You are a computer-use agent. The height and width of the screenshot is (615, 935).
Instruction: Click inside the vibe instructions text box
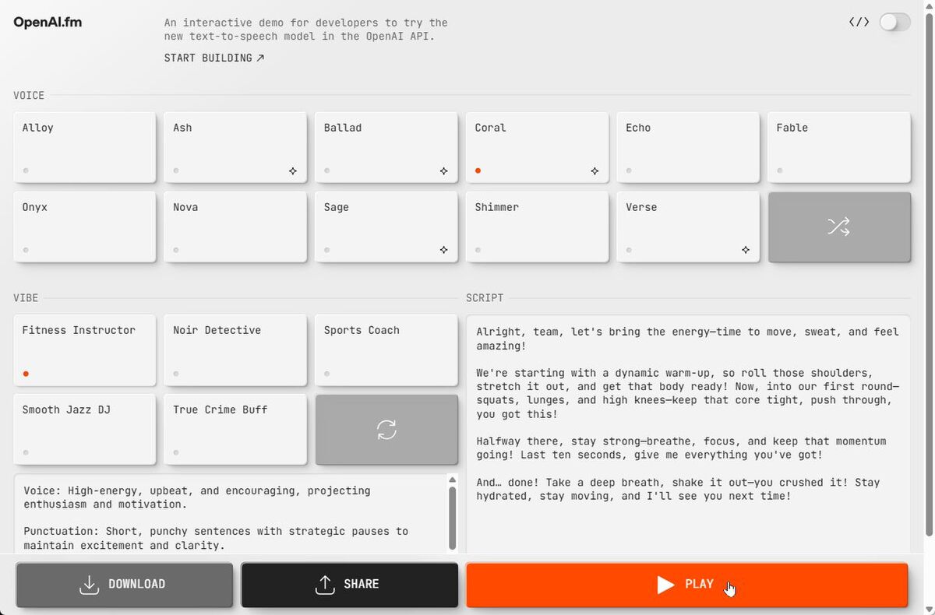[x=231, y=514]
